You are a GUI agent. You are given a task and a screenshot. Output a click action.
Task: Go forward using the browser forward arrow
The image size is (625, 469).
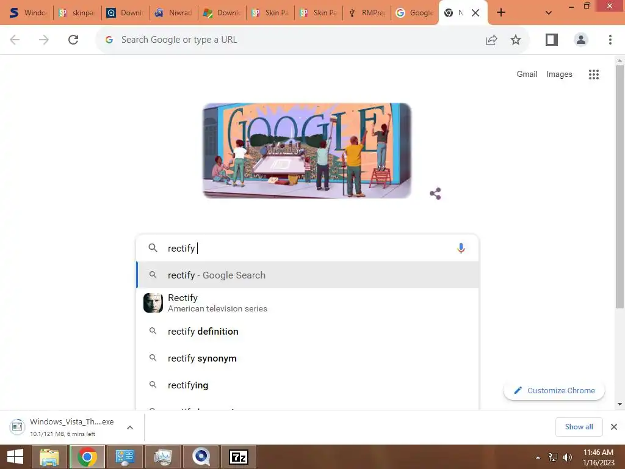point(44,40)
